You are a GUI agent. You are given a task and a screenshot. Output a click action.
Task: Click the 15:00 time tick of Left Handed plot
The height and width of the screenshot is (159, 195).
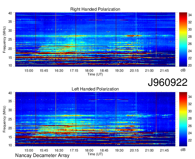pyautogui.click(x=29, y=150)
